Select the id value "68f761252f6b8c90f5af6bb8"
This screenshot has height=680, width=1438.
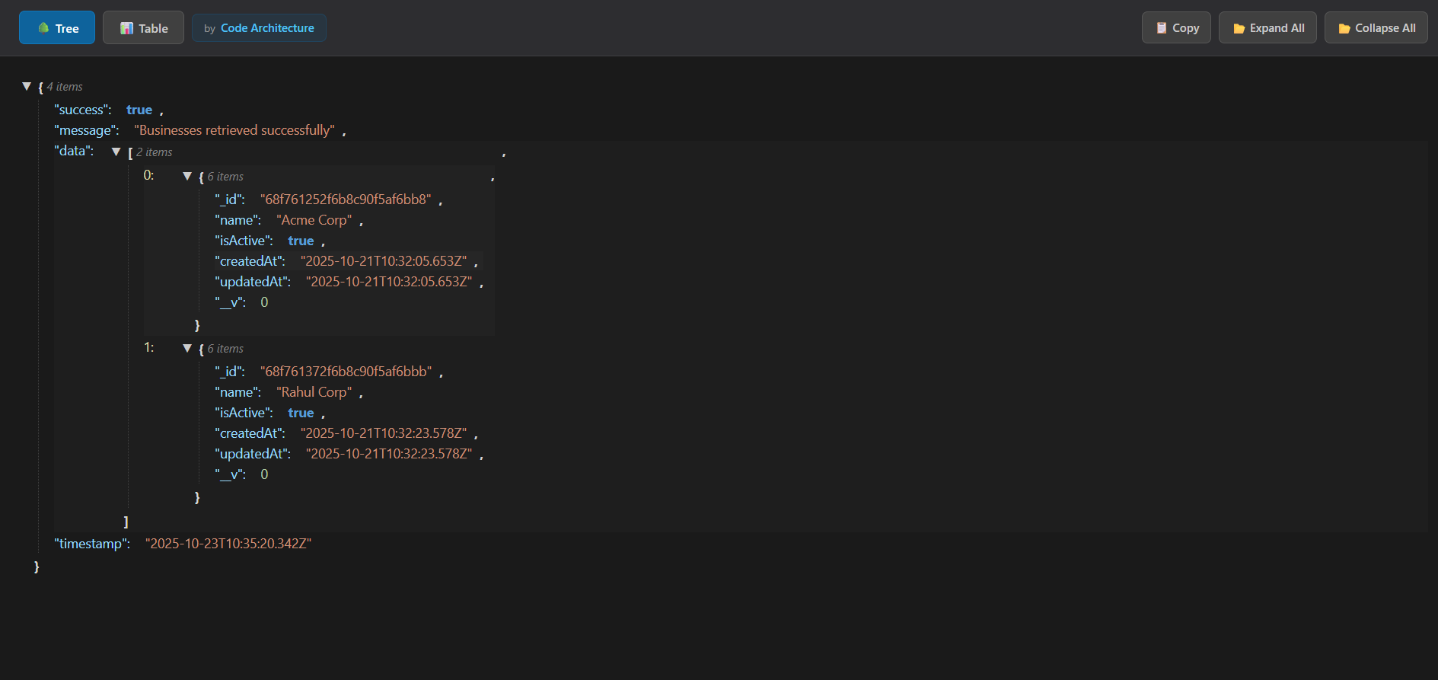pos(346,199)
